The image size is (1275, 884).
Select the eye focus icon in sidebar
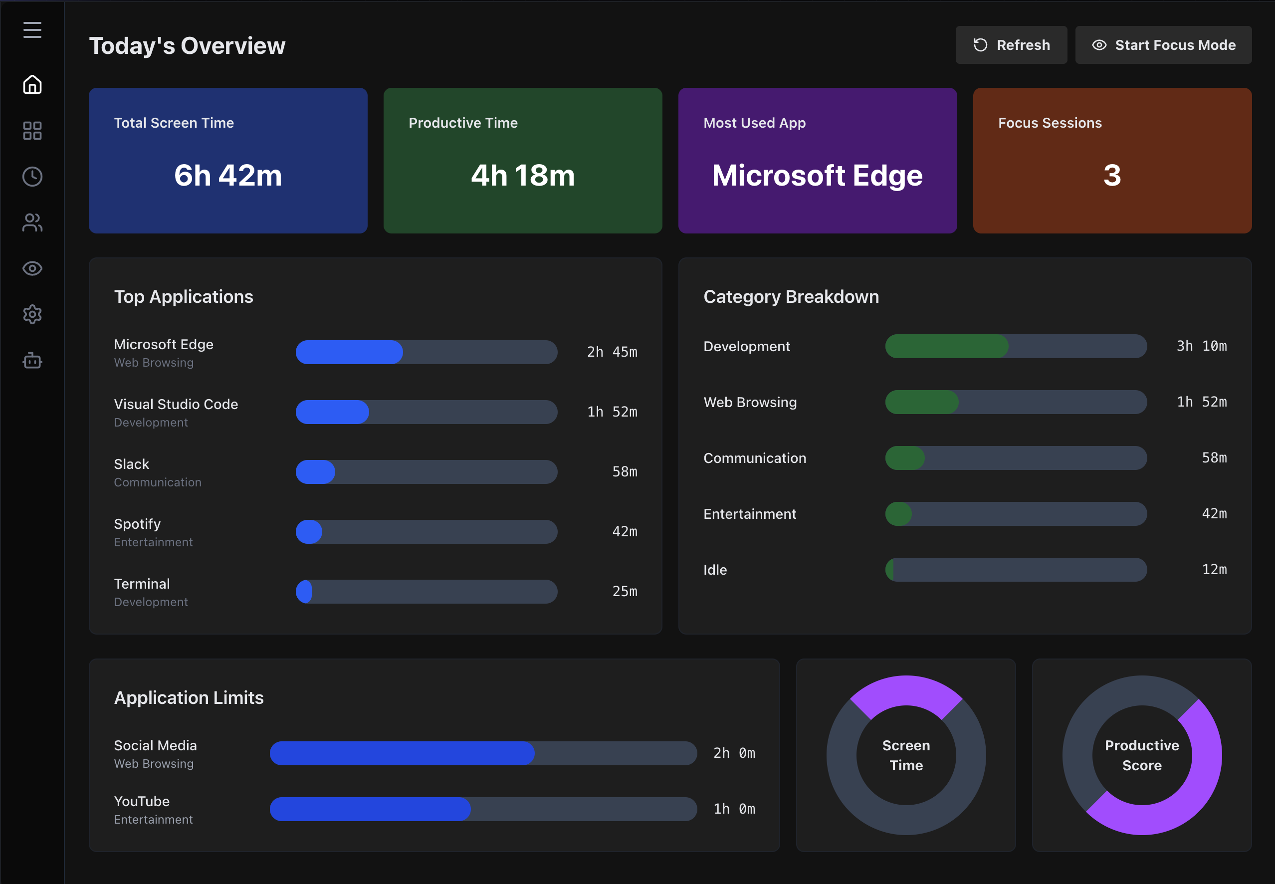[x=32, y=268]
